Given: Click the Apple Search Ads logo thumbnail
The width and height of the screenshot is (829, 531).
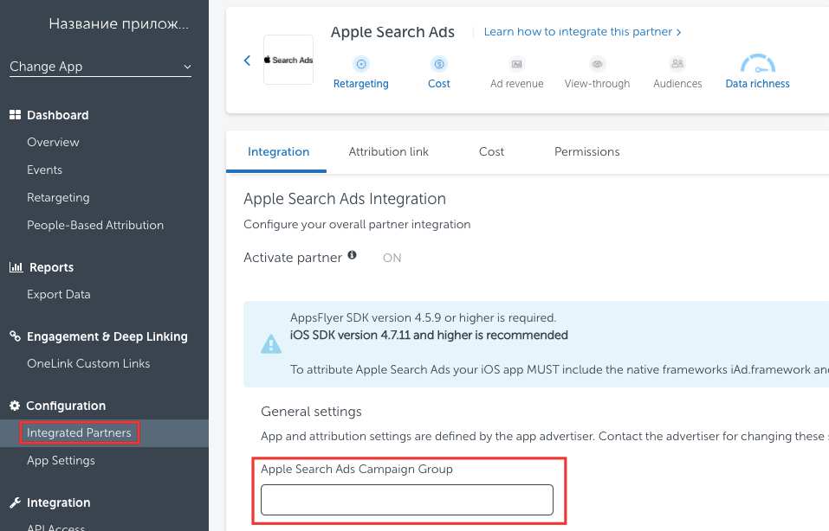Looking at the screenshot, I should coord(288,60).
